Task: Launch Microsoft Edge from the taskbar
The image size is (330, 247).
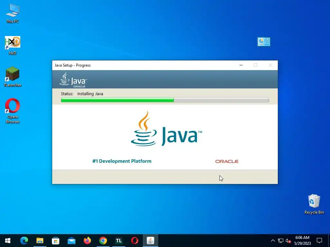Action: click(24, 241)
